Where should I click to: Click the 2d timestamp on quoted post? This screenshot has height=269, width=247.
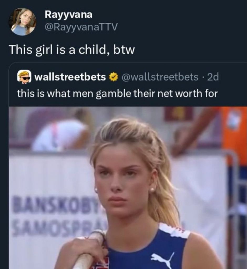213,77
